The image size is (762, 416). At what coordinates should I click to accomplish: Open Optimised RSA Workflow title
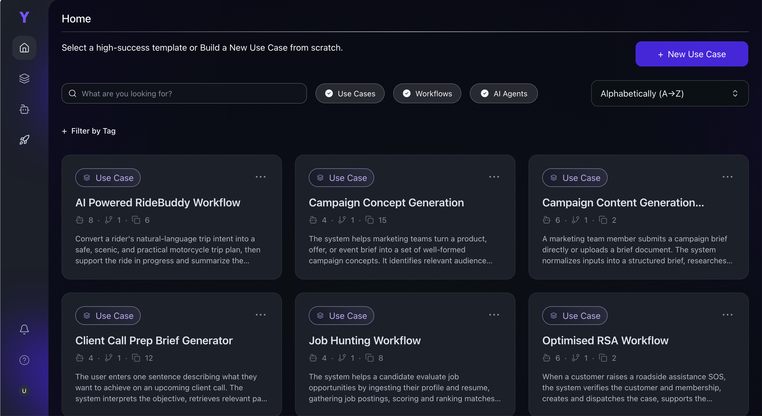point(605,340)
